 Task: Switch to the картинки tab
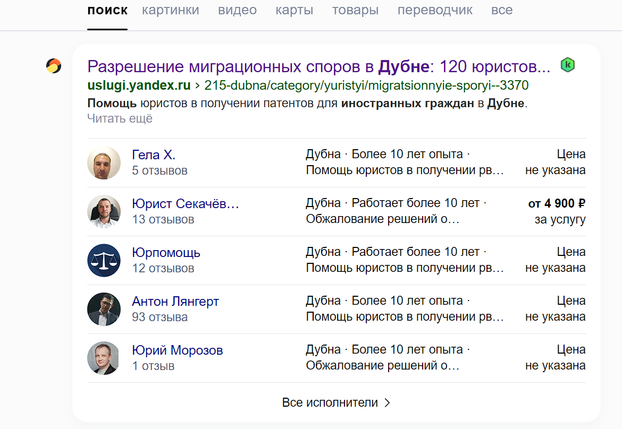[x=171, y=10]
